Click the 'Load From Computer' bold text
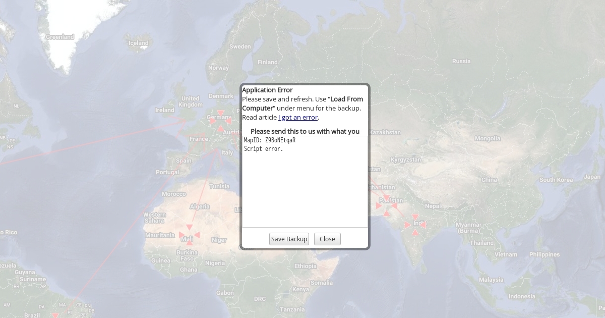The image size is (605, 318). coord(302,103)
